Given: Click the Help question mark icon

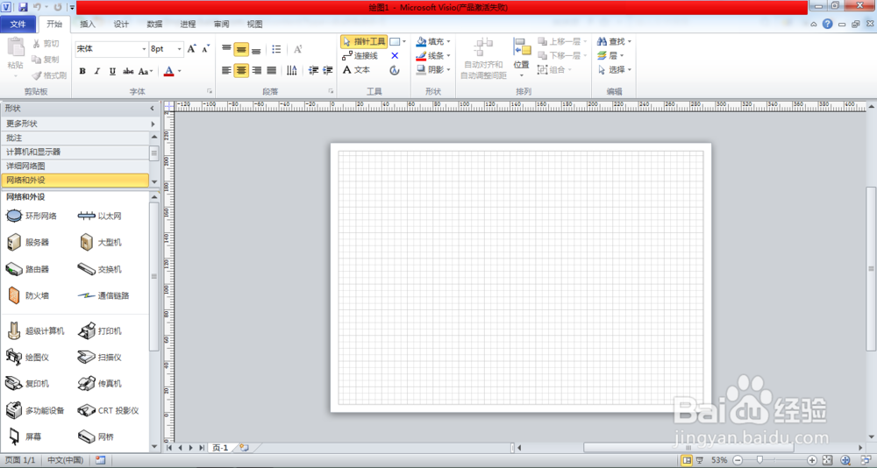Looking at the screenshot, I should 827,24.
